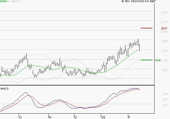The height and width of the screenshot is (119, 170).
Task: Click the 2000 price axis label
Action: click(x=164, y=32)
